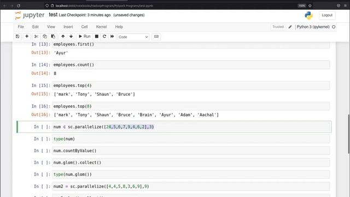Viewport: 350px width, 197px height.
Task: Click the Trusted notebook indicator
Action: (x=278, y=27)
